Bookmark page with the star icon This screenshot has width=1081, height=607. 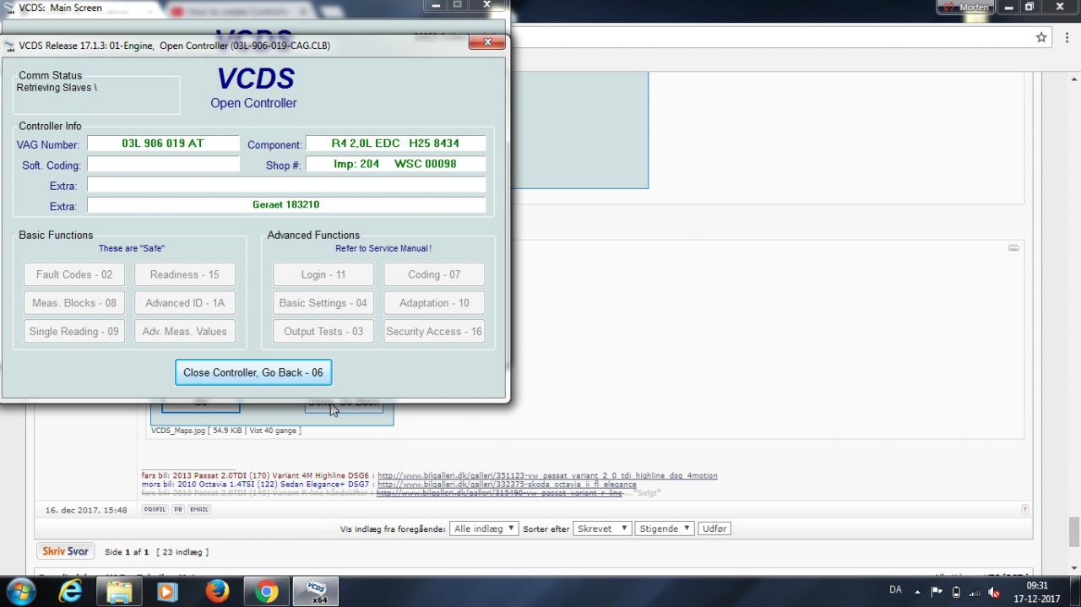(x=1041, y=37)
